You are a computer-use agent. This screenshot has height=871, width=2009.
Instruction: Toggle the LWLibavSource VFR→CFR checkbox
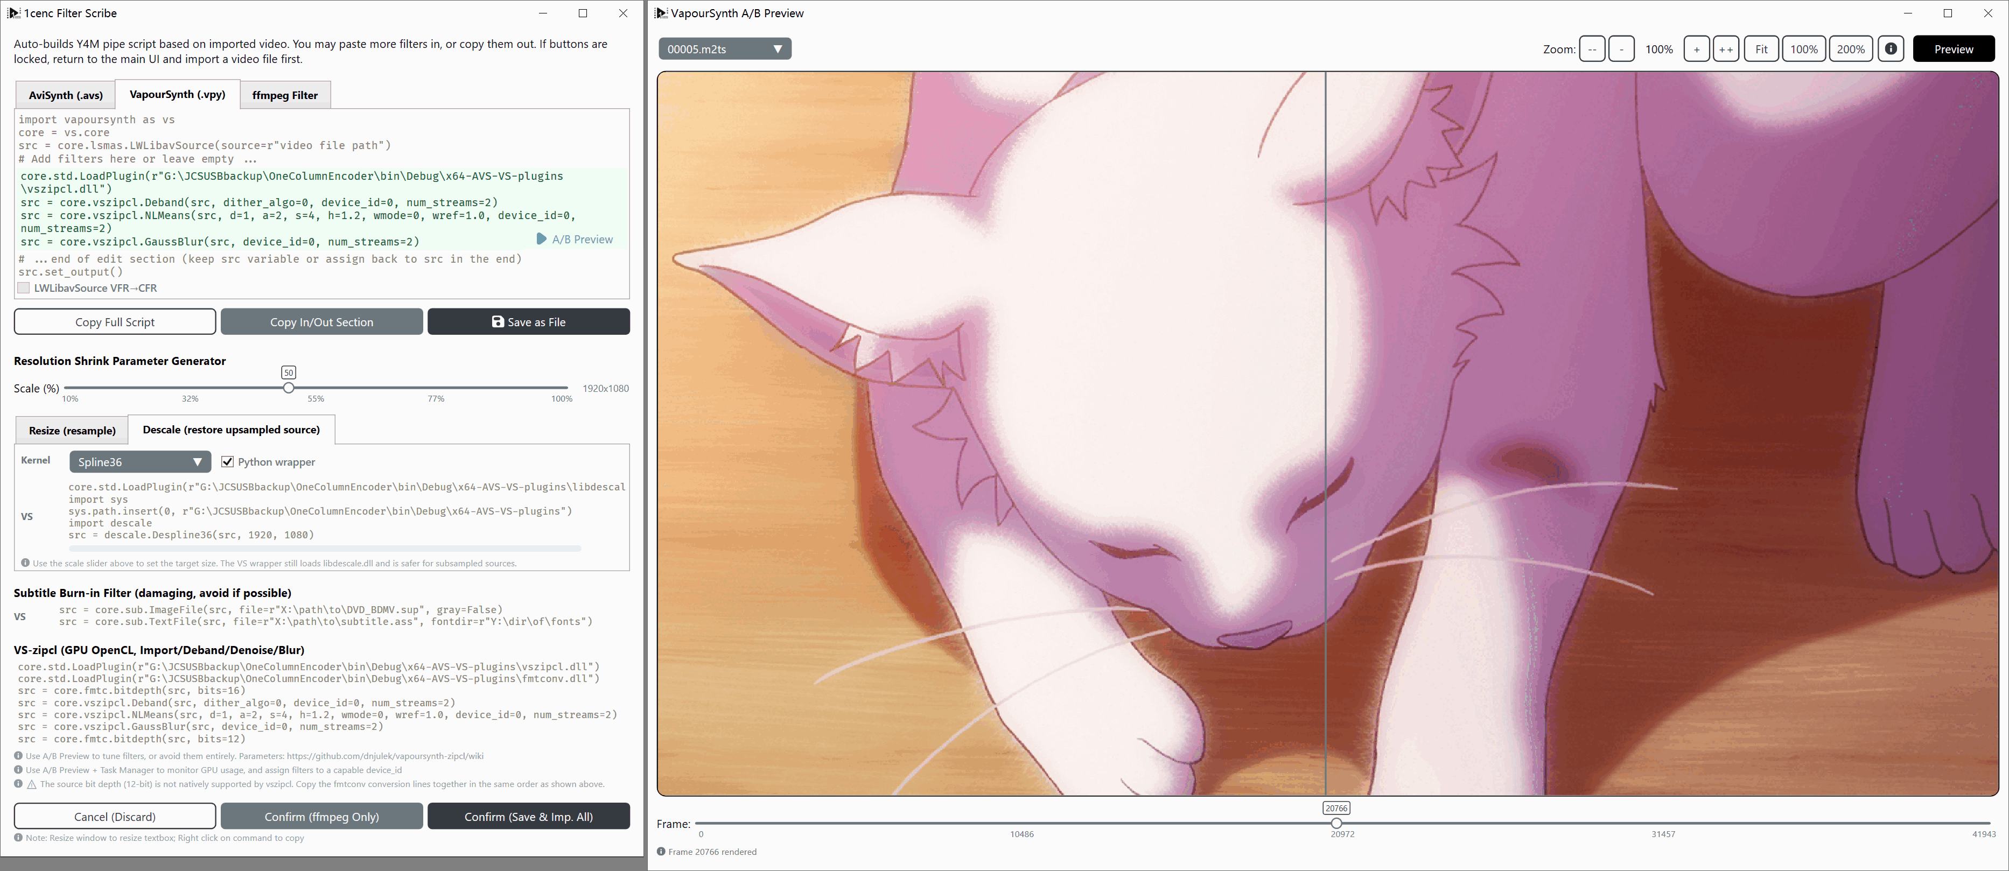coord(24,288)
